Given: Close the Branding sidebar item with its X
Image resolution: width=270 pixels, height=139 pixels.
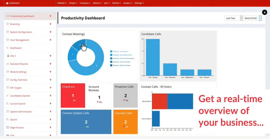Looking at the screenshot, I should (50, 24).
